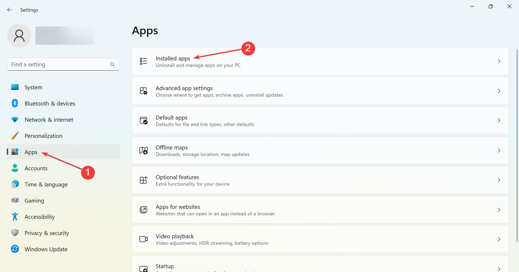This screenshot has height=272, width=519.
Task: Click the Apps sidebar icon
Action: [15, 152]
